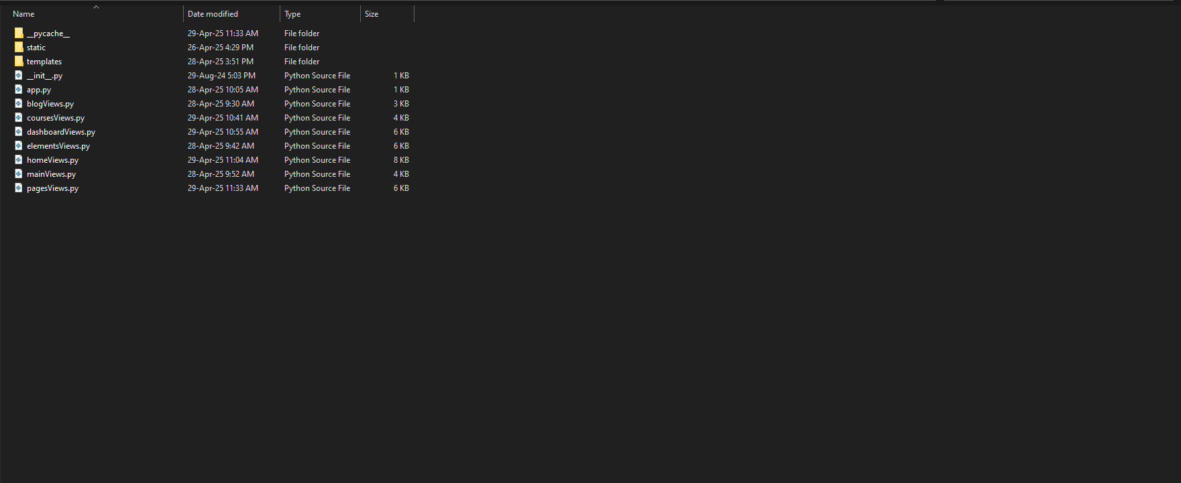The width and height of the screenshot is (1181, 483).
Task: Sort by Type column header
Action: coord(292,14)
